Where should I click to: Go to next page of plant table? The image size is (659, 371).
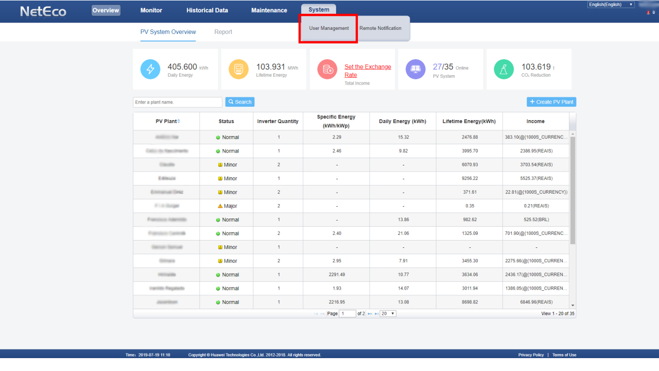tap(369, 313)
